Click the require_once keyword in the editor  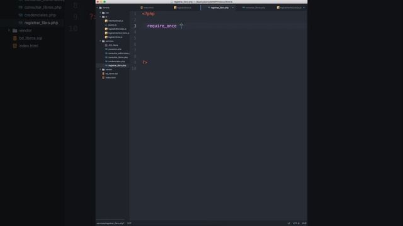click(162, 26)
